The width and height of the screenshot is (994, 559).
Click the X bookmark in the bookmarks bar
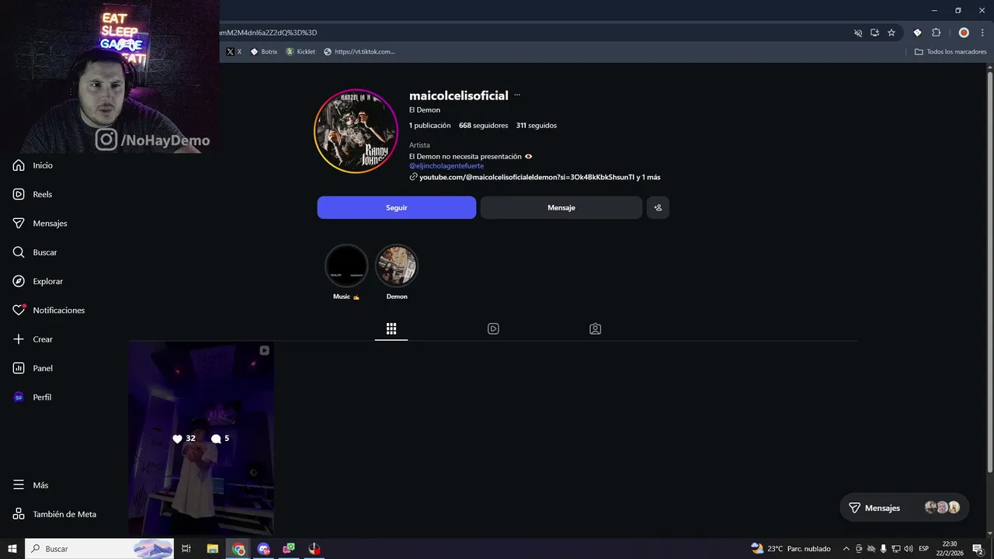[234, 52]
